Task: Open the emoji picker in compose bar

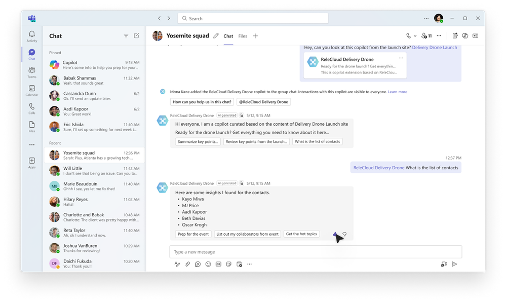Action: click(x=208, y=264)
